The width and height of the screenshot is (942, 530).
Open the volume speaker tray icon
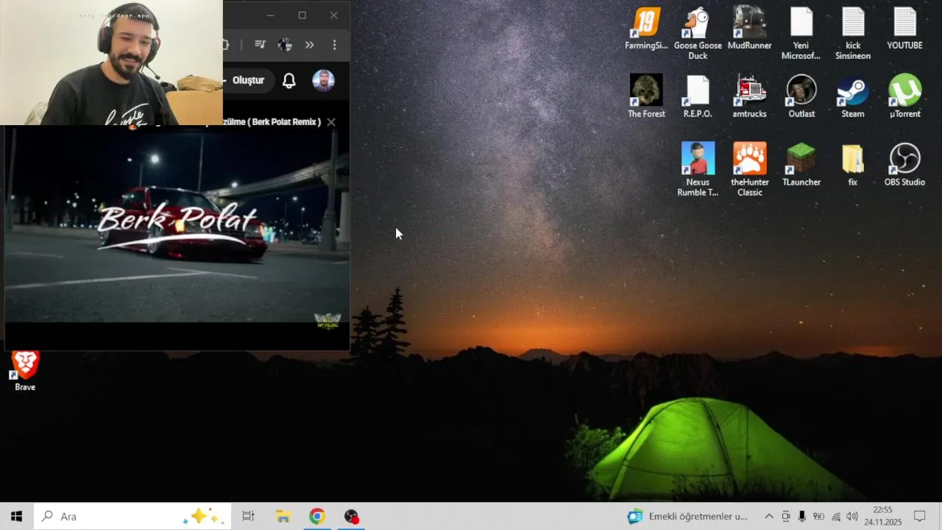[852, 516]
